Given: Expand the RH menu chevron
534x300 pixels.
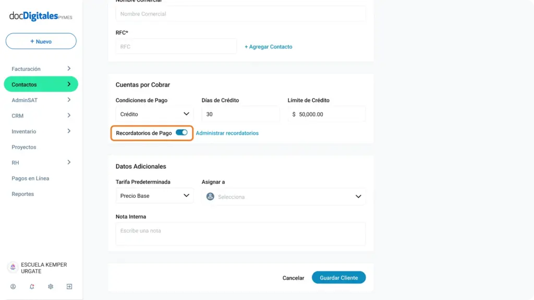Looking at the screenshot, I should tap(69, 162).
